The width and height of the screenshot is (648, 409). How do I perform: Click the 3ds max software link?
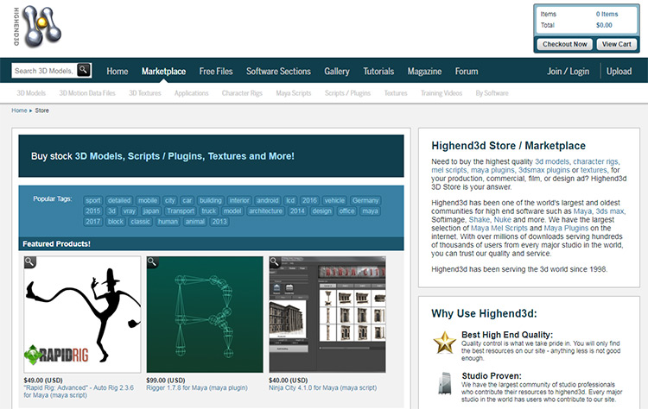tap(610, 211)
